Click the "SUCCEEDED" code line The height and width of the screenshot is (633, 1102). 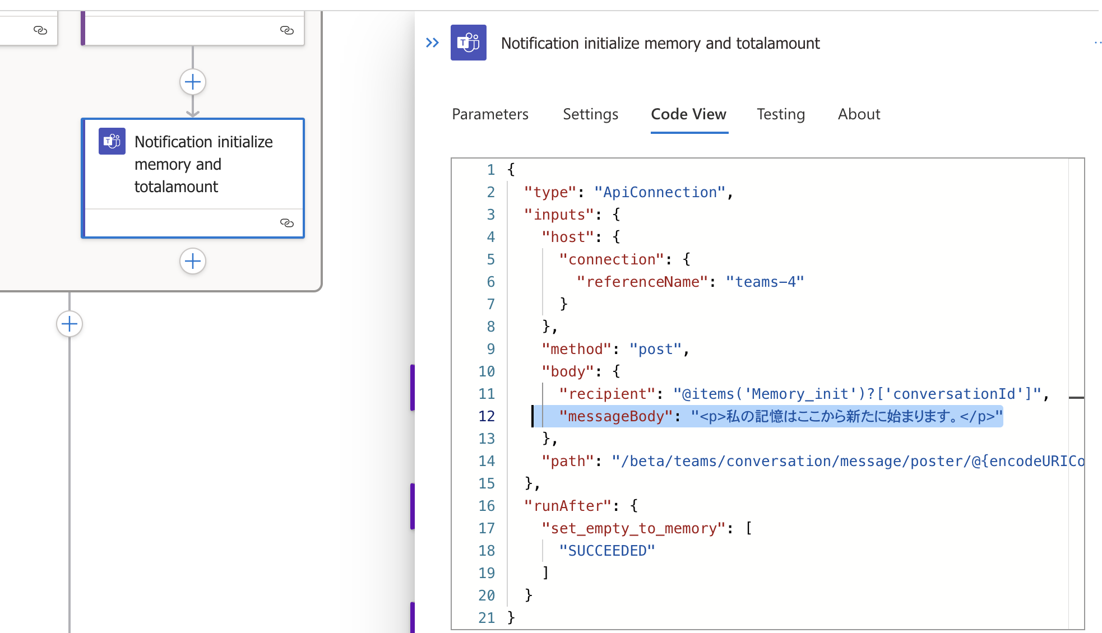point(607,551)
